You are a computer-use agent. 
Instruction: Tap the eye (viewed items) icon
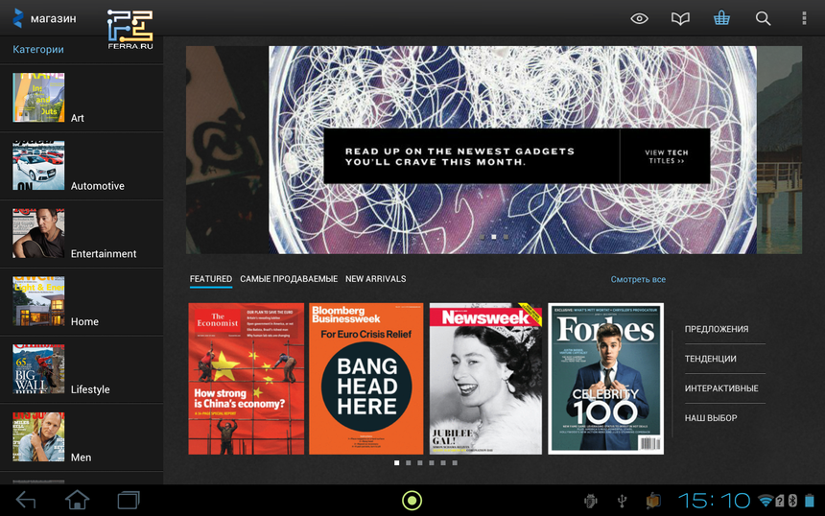point(639,19)
